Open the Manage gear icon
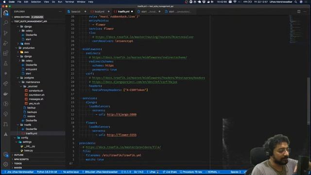This screenshot has width=311, height=175. coord(5,164)
